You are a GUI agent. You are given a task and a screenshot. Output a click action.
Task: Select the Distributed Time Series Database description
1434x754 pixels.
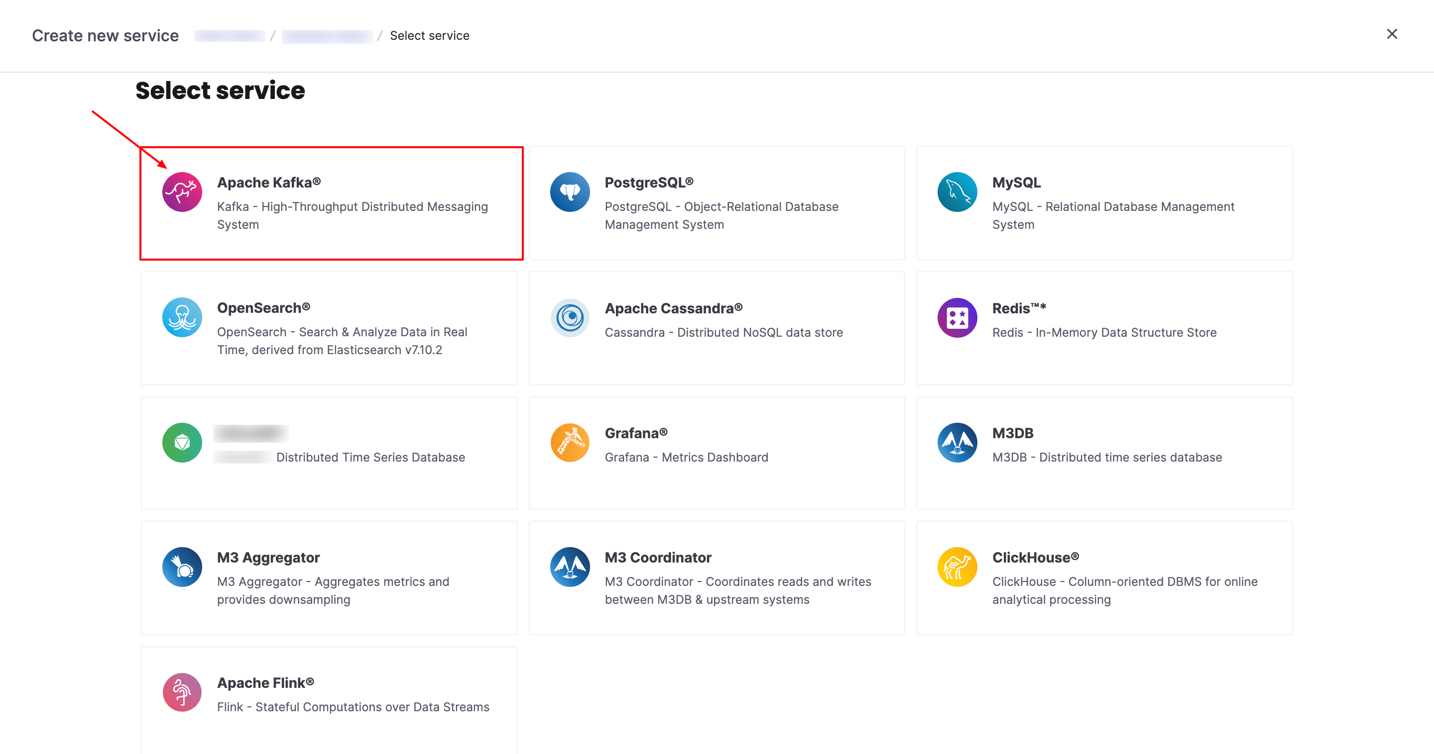coord(371,457)
